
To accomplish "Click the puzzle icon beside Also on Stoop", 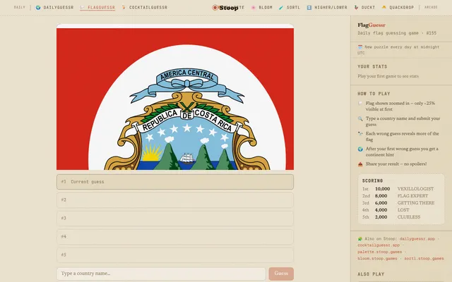I will click(360, 239).
